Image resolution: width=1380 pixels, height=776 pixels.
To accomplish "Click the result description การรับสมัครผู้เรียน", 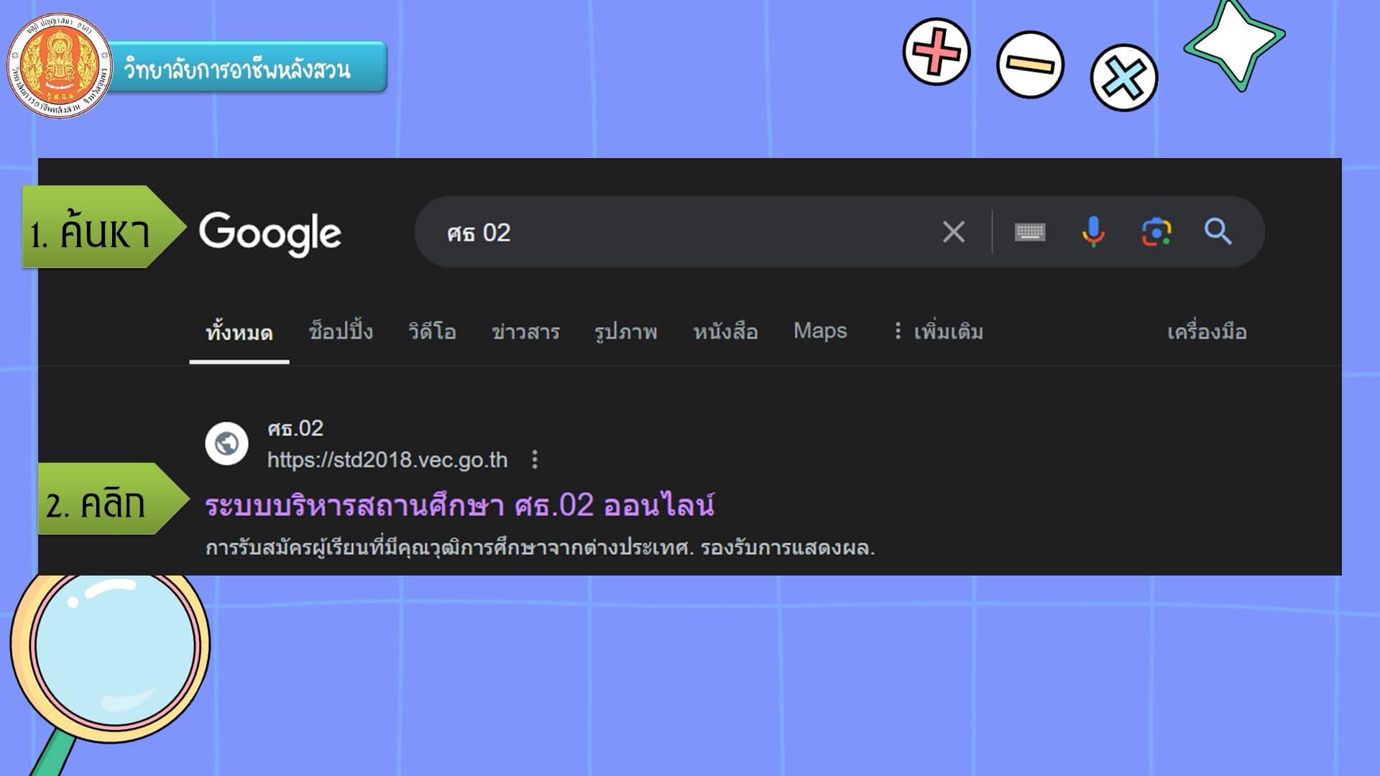I will coord(540,548).
